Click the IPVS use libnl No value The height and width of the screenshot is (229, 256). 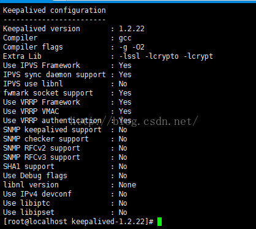(x=123, y=84)
